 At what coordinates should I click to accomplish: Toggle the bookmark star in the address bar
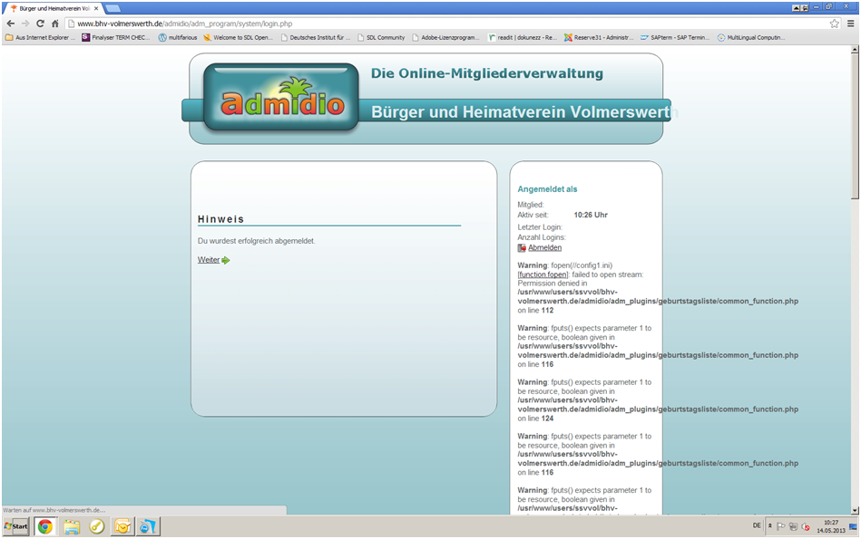tap(835, 23)
